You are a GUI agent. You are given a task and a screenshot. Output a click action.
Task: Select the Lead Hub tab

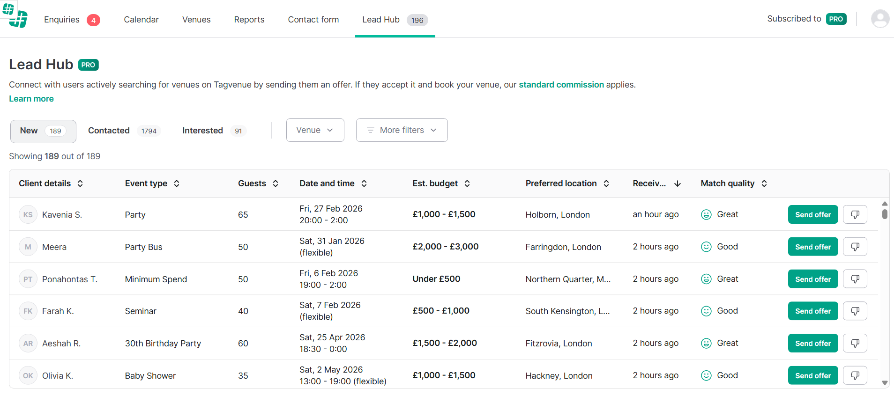[x=395, y=20]
